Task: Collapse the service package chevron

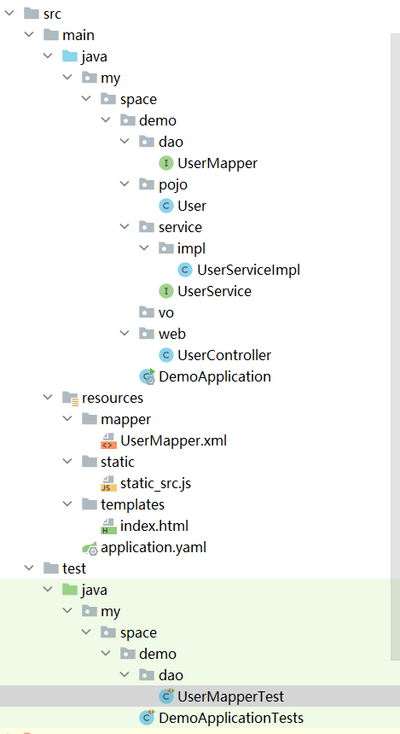Action: point(125,226)
